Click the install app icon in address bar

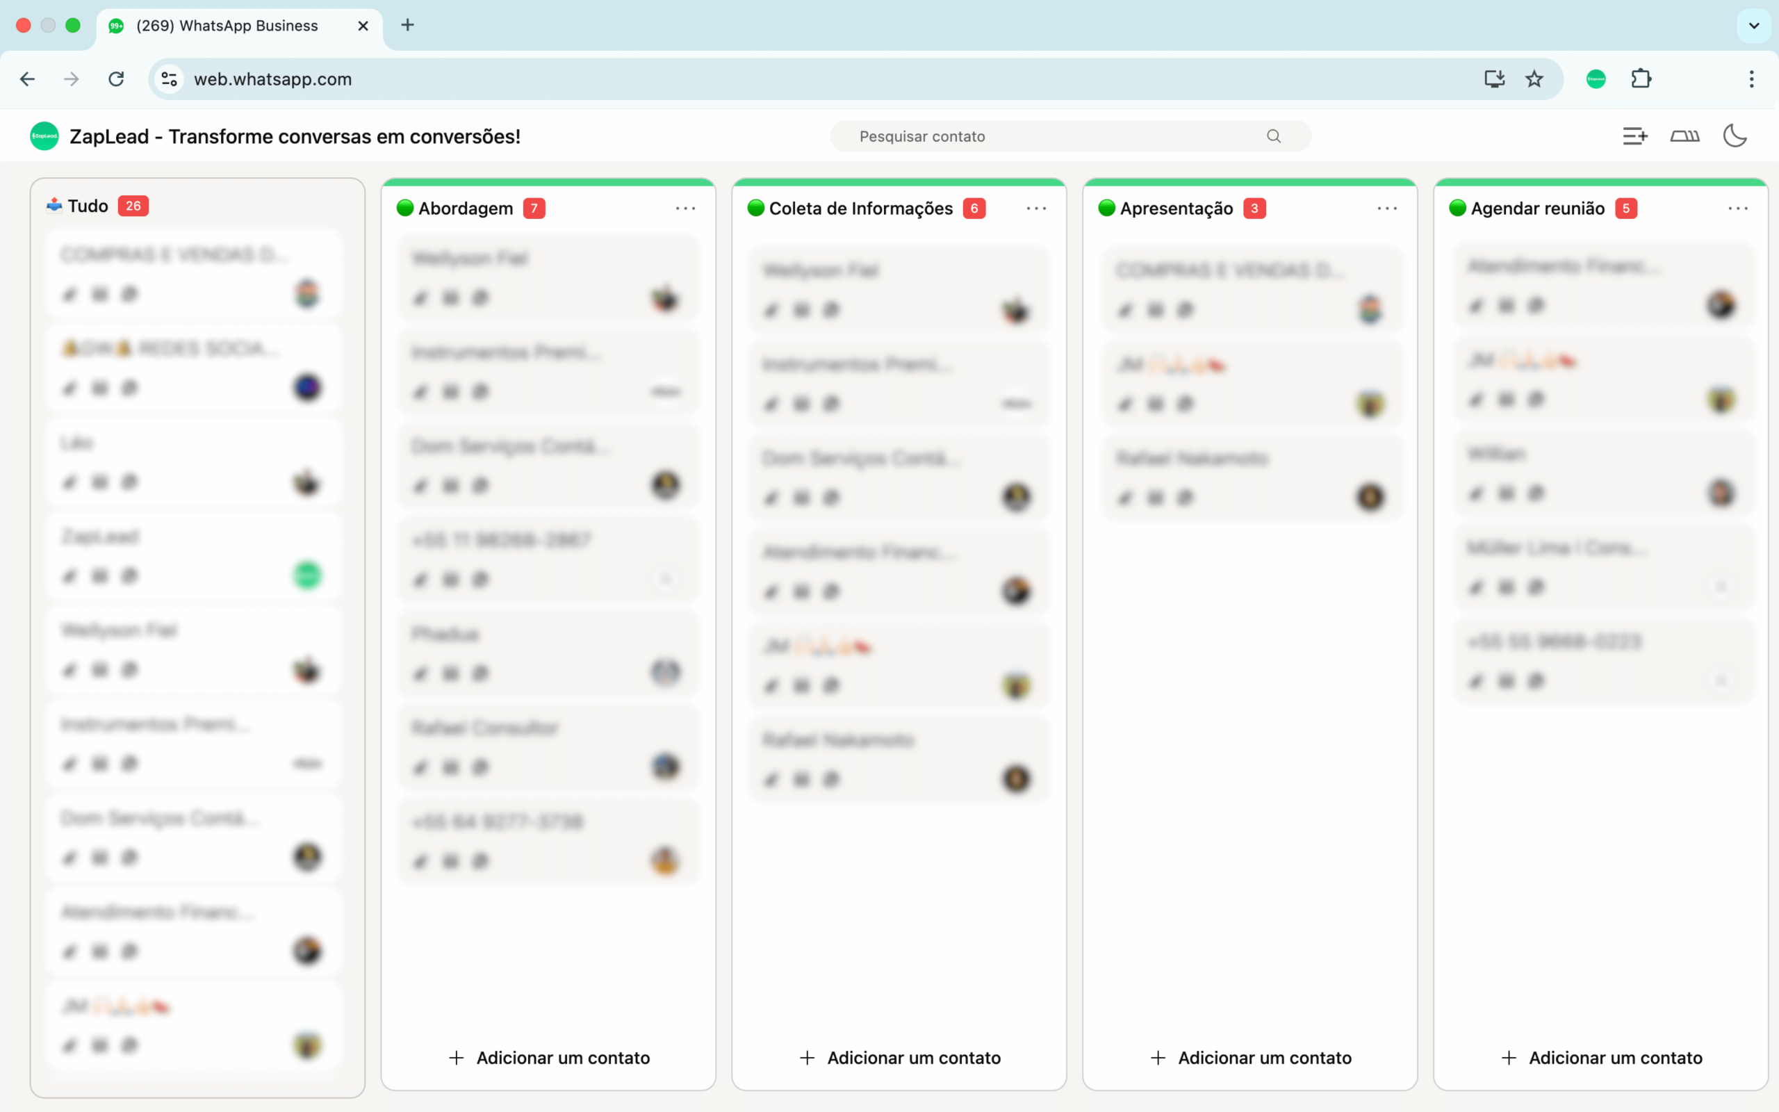pyautogui.click(x=1494, y=79)
